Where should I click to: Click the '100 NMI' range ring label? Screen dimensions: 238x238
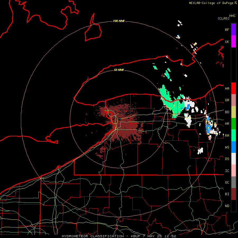pos(119,21)
